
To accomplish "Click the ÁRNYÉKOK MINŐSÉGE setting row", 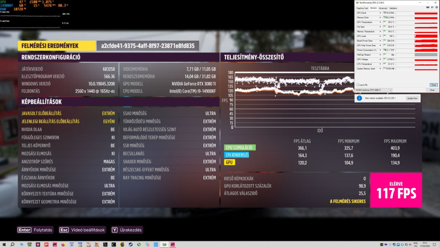I will coord(68,170).
